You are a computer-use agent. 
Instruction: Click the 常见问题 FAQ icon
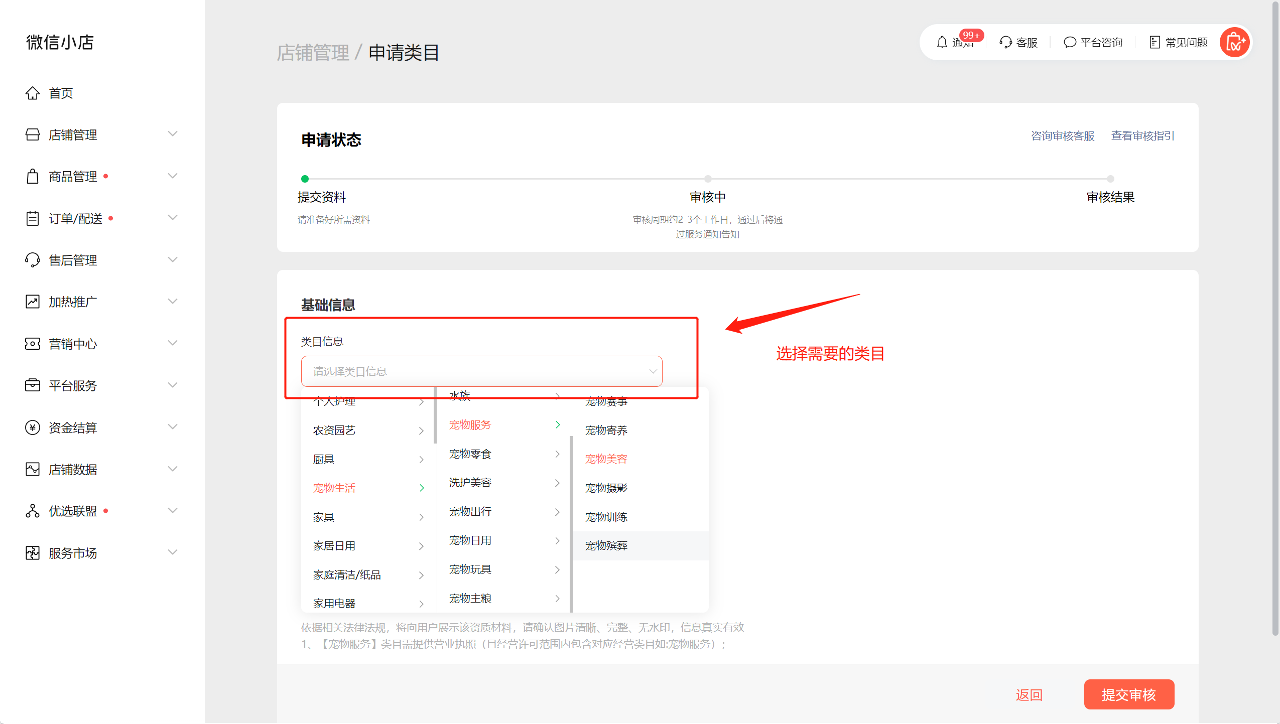pos(1155,42)
